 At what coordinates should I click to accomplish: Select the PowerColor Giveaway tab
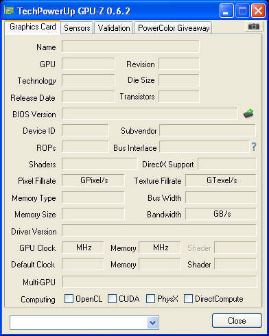click(x=174, y=28)
